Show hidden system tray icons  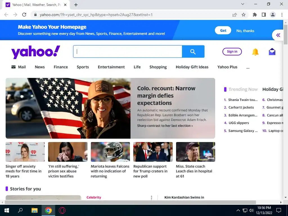238,210
